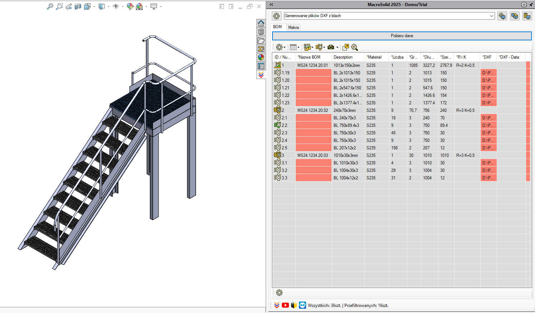Image resolution: width=535 pixels, height=313 pixels.
Task: Open the Appearances color ball tab
Action: pyautogui.click(x=261, y=58)
